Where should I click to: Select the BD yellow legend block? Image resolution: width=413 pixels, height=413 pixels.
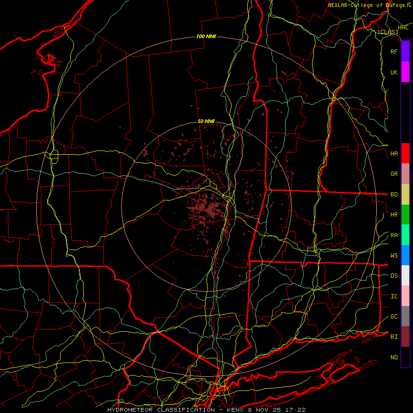(x=405, y=195)
